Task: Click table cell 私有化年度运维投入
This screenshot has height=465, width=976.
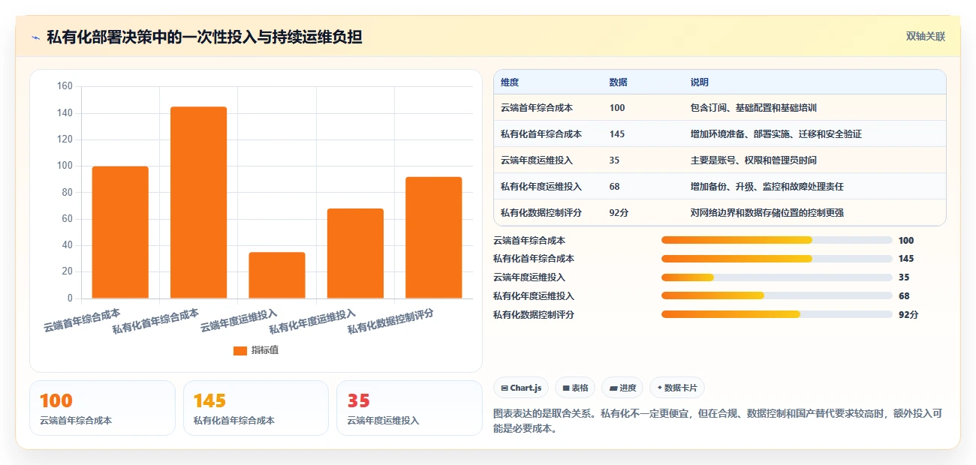Action: [x=541, y=187]
